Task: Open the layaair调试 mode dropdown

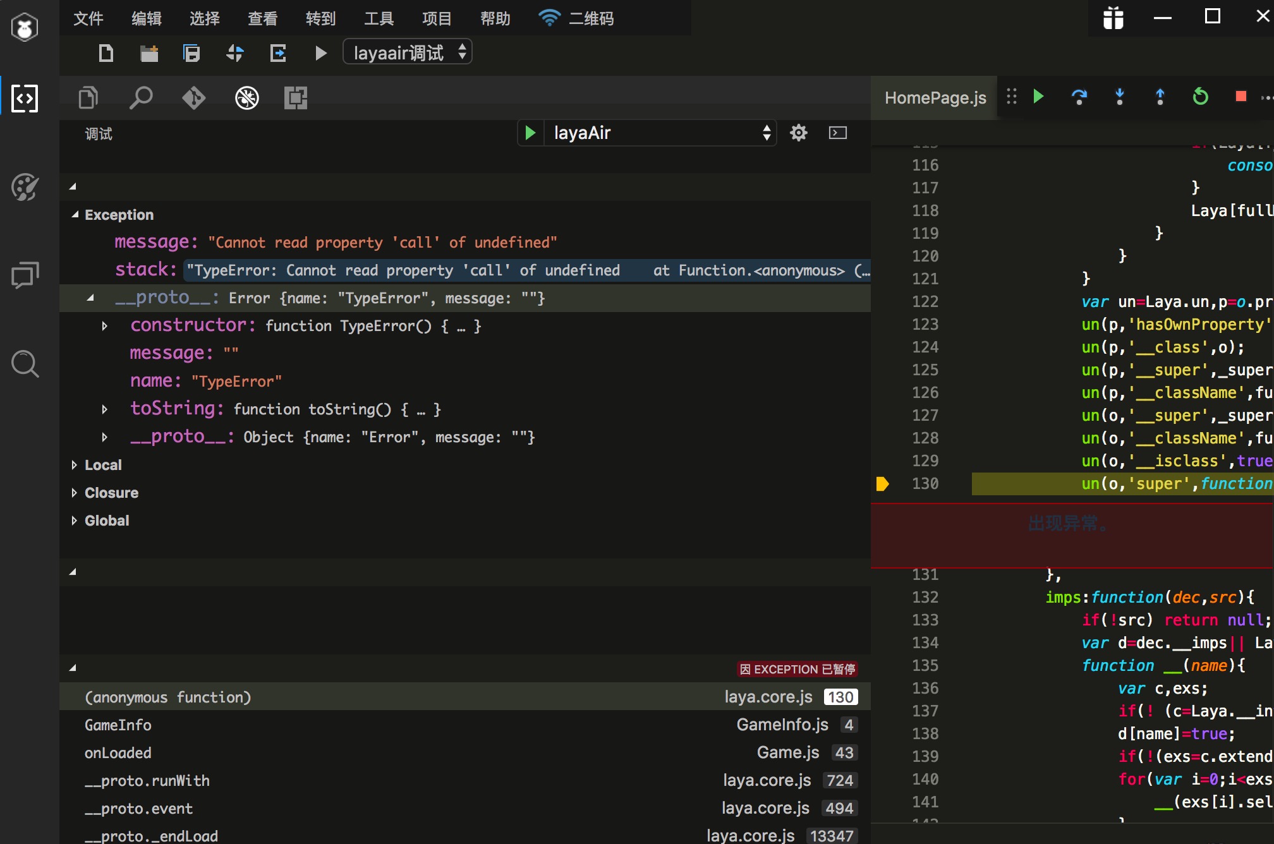Action: (x=408, y=53)
